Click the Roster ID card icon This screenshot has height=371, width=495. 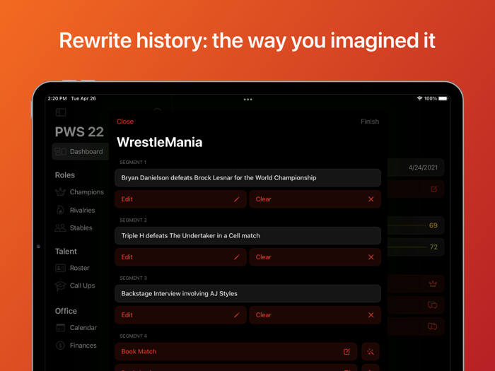(60, 268)
